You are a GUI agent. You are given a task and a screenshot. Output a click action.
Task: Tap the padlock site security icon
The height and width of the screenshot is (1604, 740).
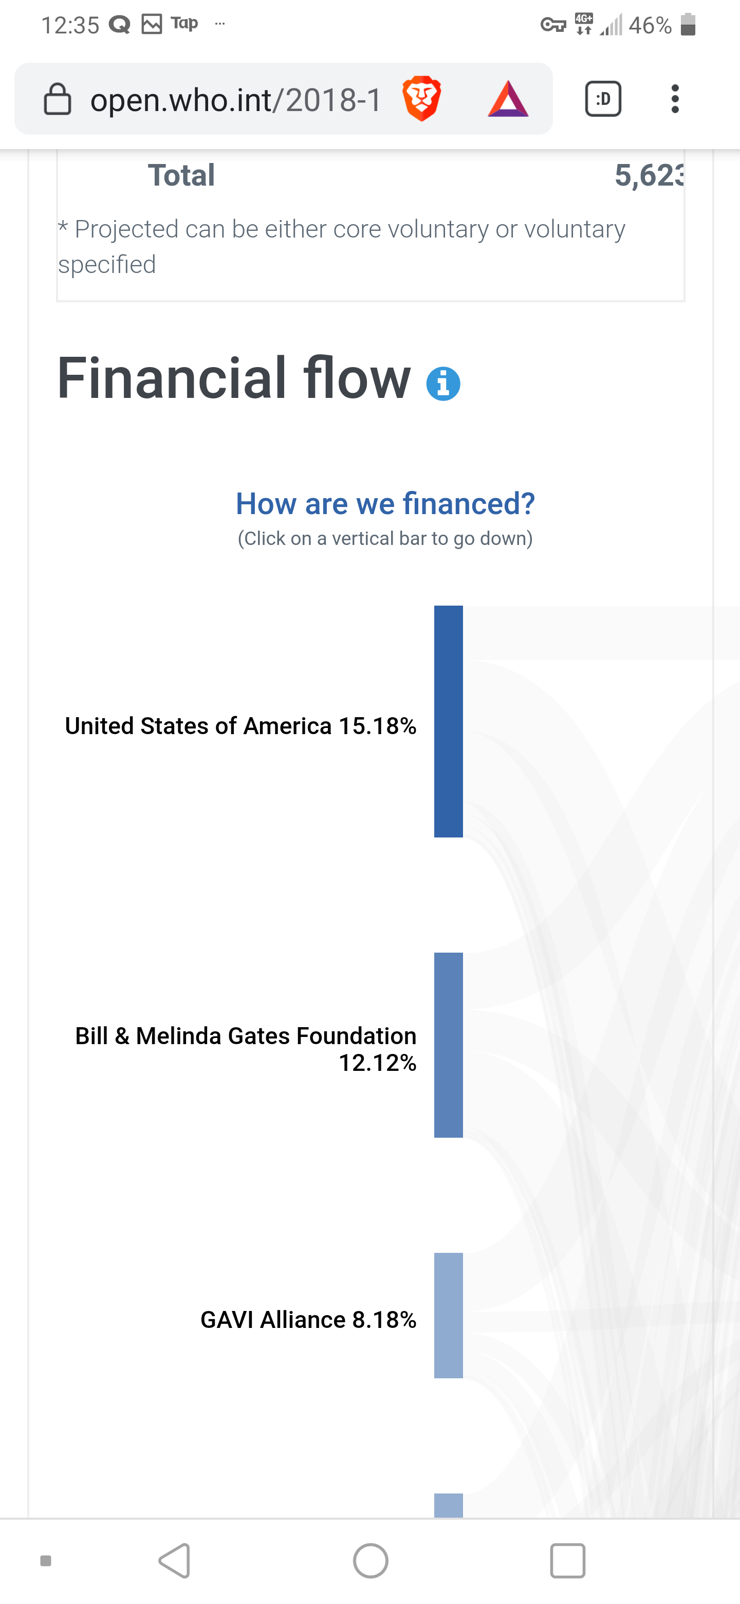[57, 99]
